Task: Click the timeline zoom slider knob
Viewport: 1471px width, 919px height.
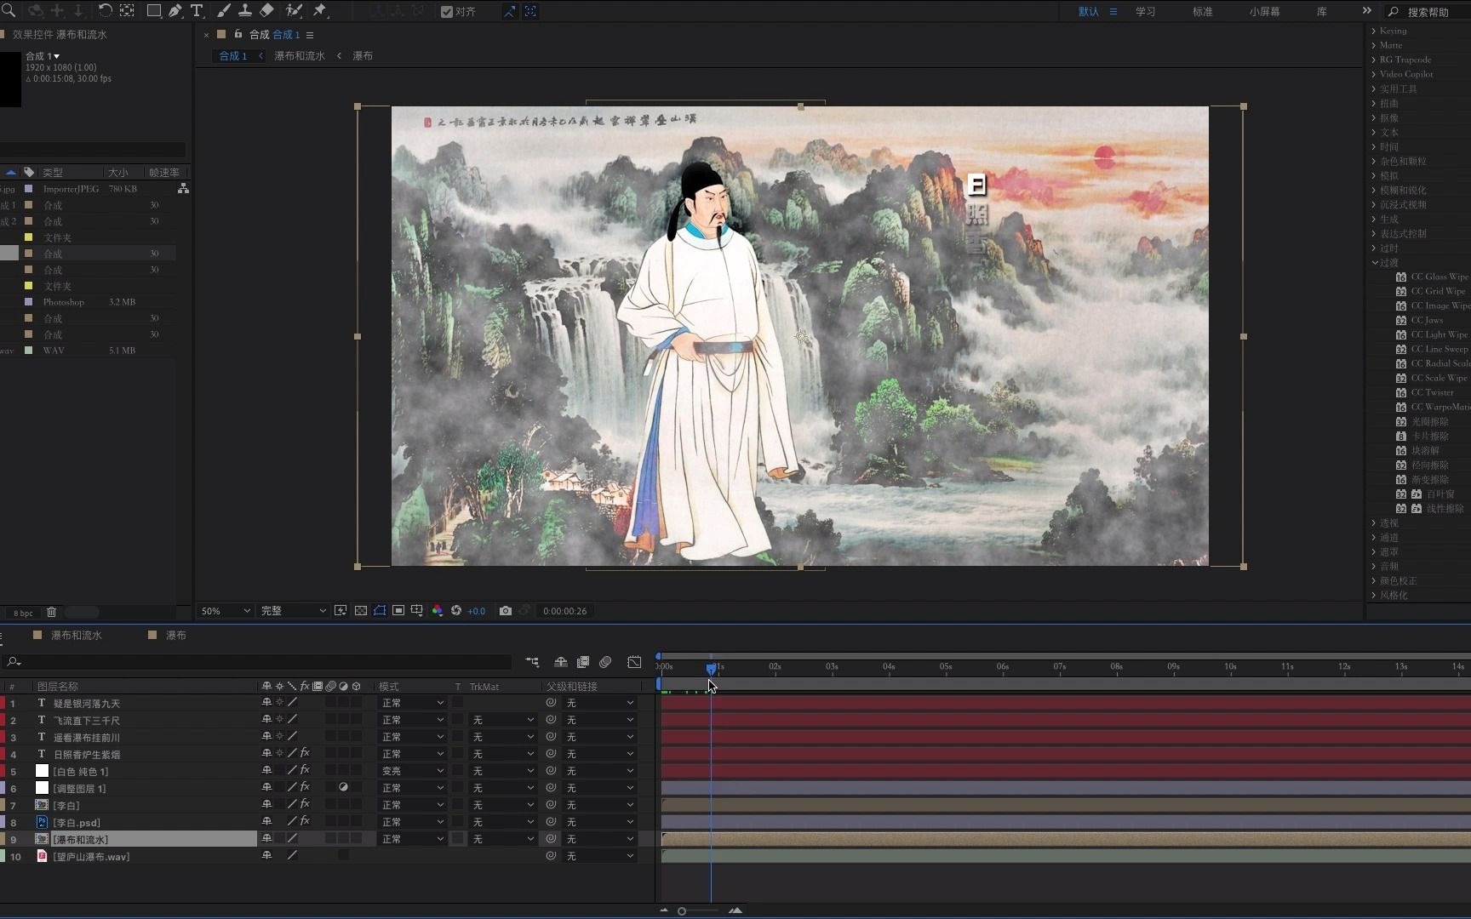Action: 682,911
